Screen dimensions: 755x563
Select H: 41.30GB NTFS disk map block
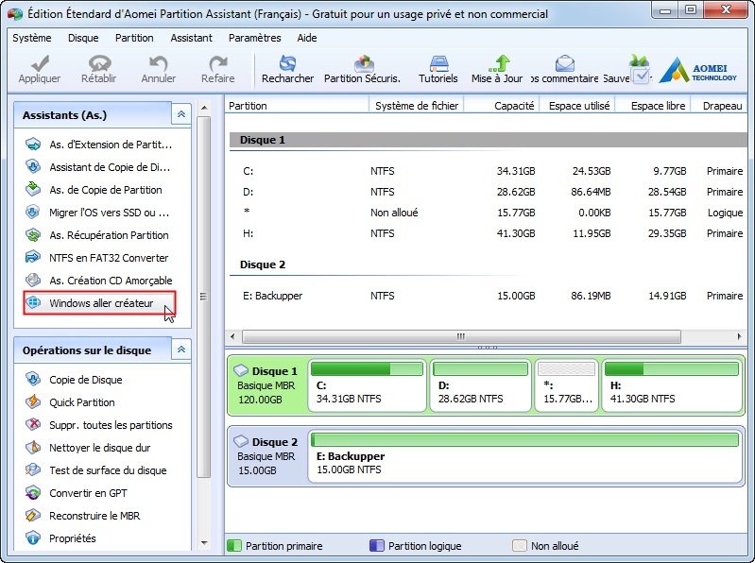click(672, 385)
